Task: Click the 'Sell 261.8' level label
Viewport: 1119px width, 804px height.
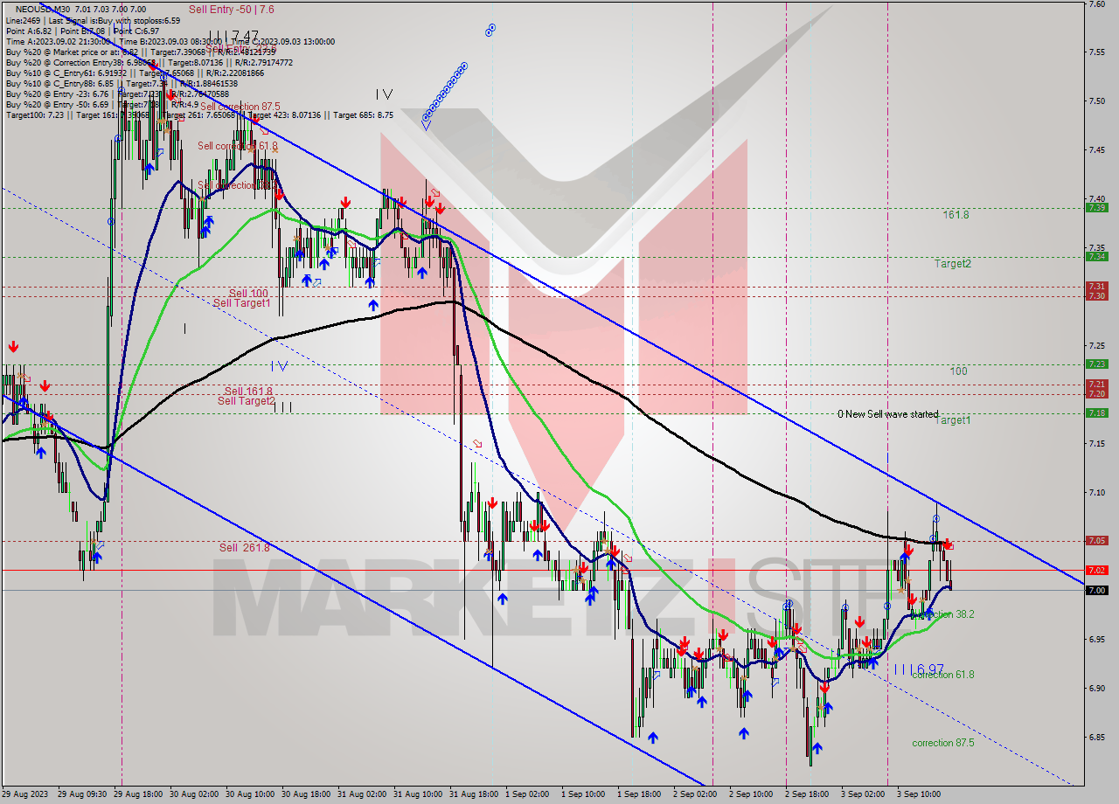Action: pyautogui.click(x=245, y=547)
